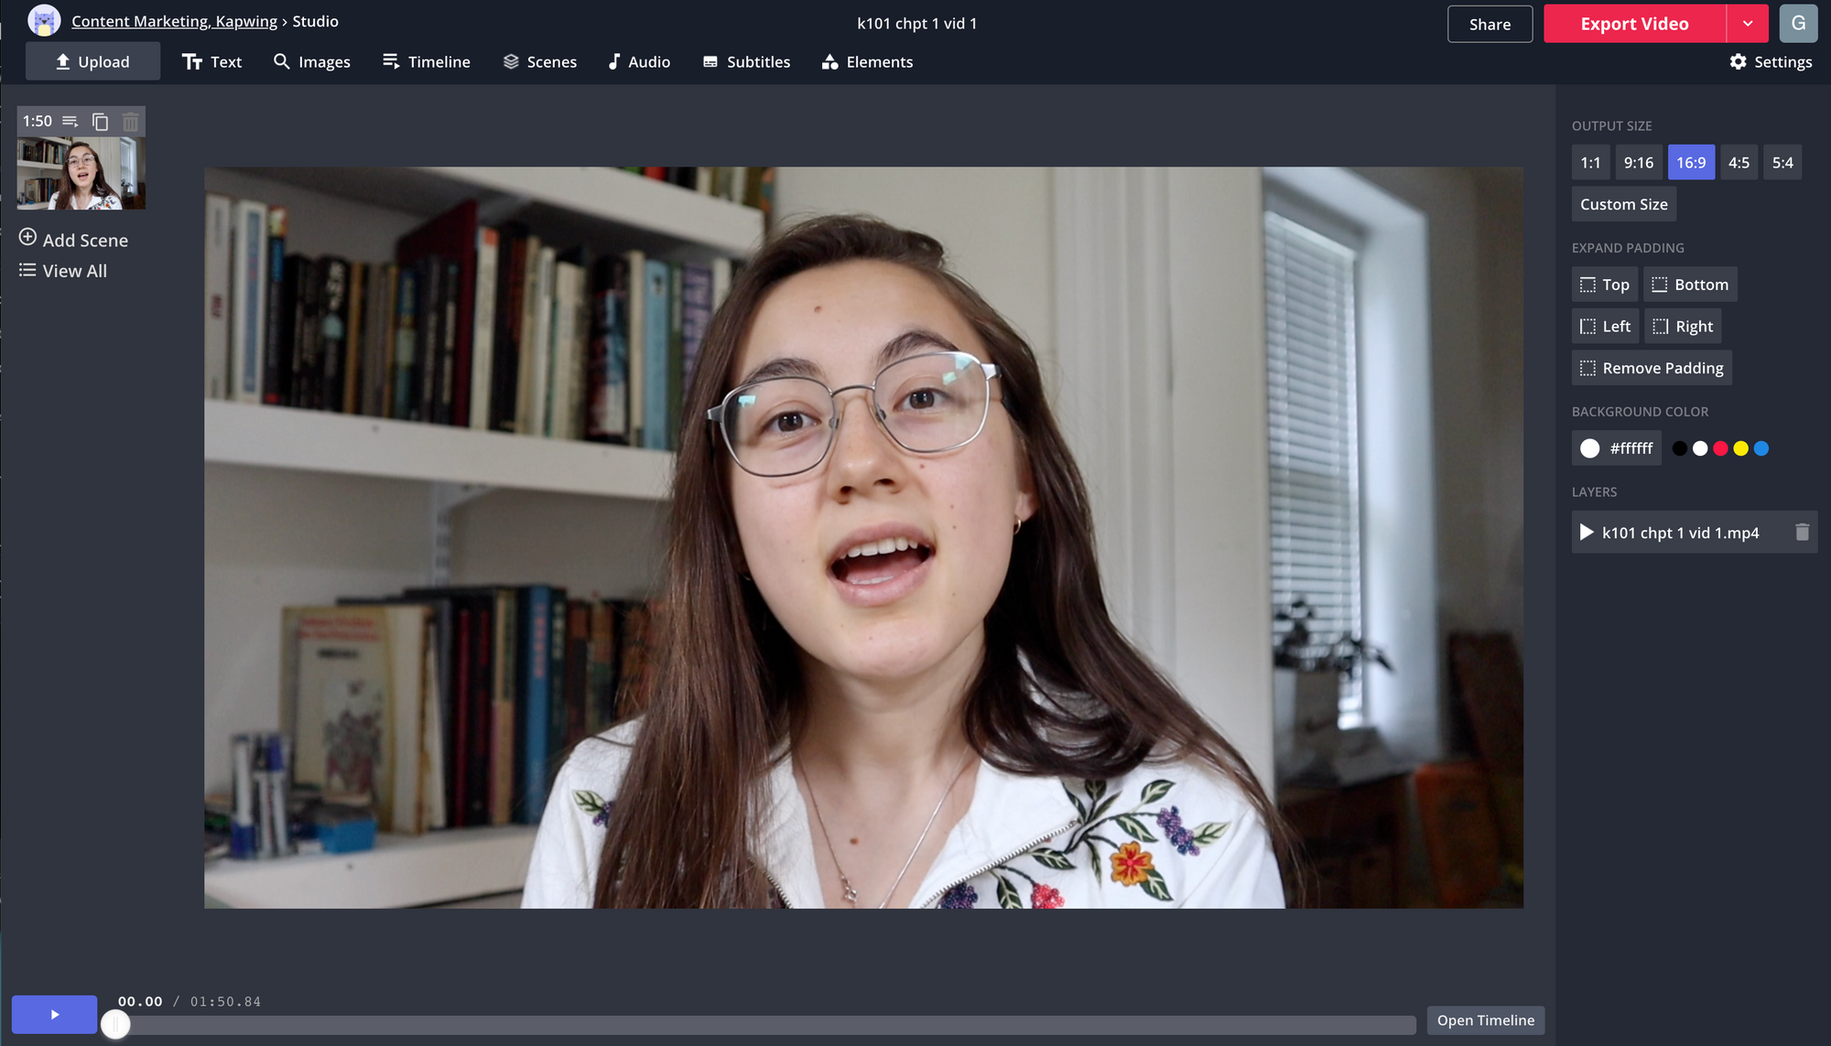The image size is (1831, 1046).
Task: Delete the k101 chpt 1 vid 1.mp4 layer
Action: point(1802,533)
